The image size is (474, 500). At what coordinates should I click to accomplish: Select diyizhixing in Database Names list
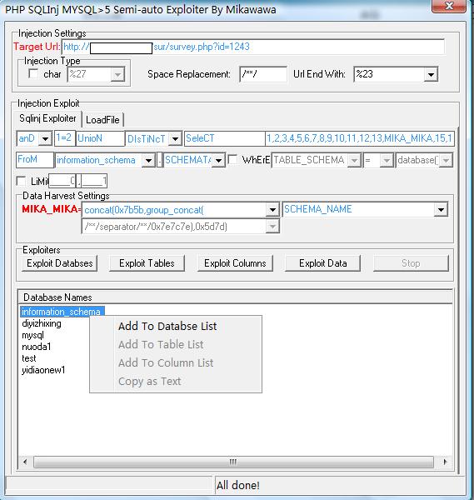(x=42, y=323)
